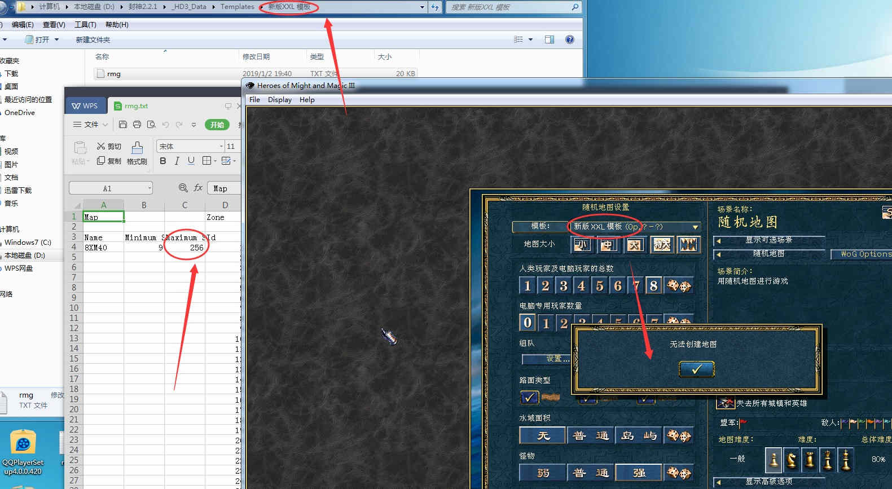Select 普通 monster strength option
The height and width of the screenshot is (489, 892).
pos(591,473)
